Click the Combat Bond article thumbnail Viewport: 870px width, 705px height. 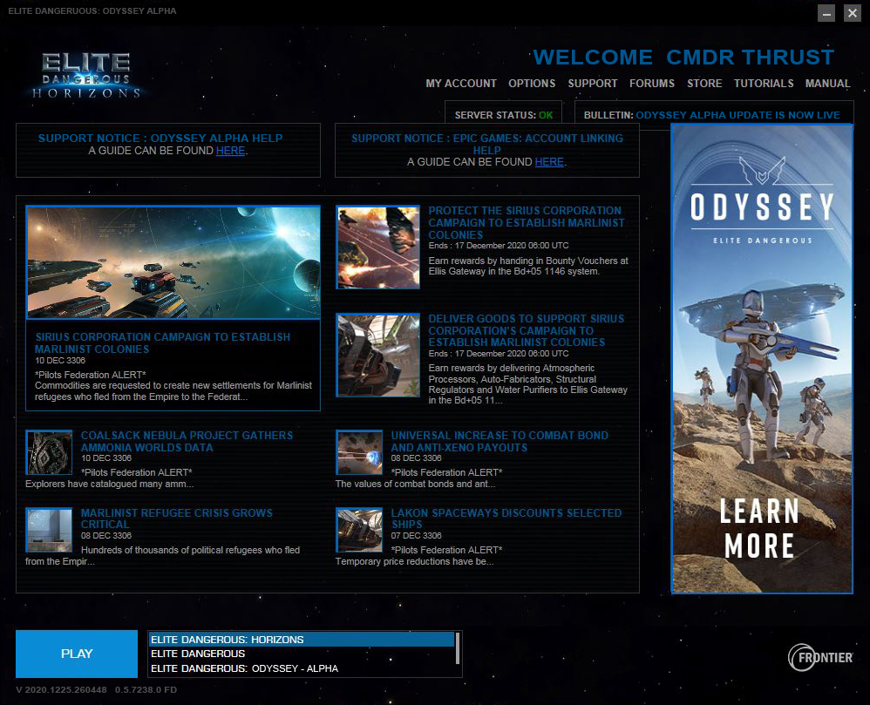[359, 452]
